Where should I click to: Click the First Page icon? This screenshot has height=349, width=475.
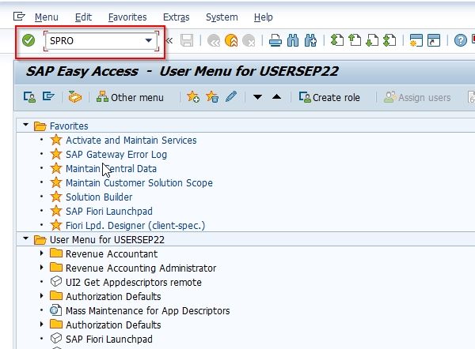click(337, 40)
